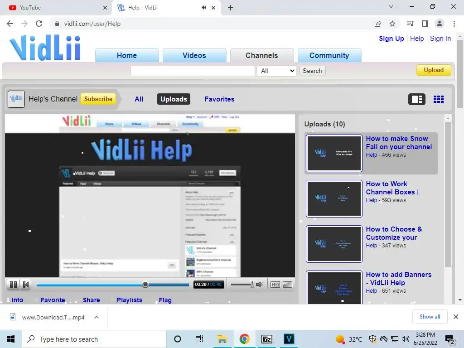Mute the video via speaker icon
The width and height of the screenshot is (464, 348).
coord(260,285)
